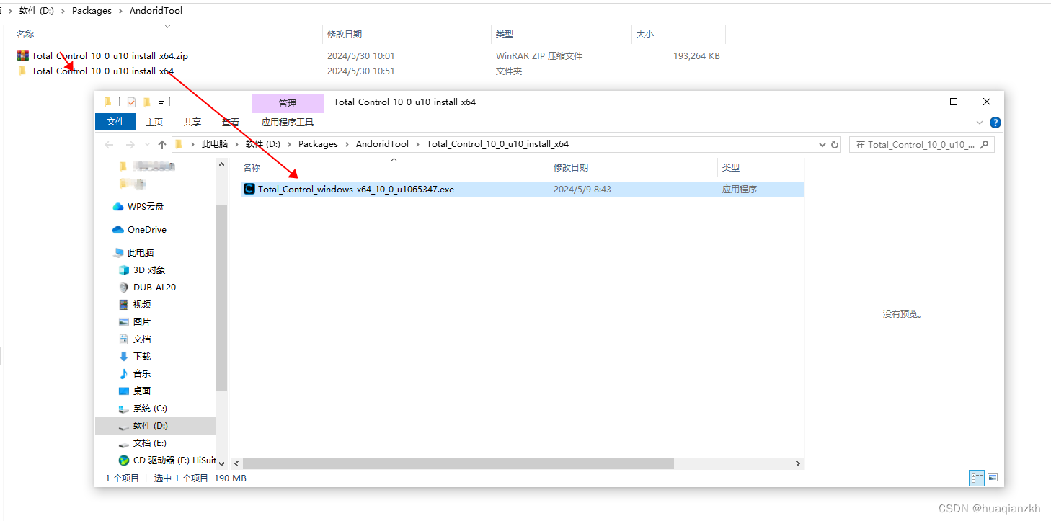Click the 管理 contextual tab header
This screenshot has height=521, width=1051.
tap(288, 103)
